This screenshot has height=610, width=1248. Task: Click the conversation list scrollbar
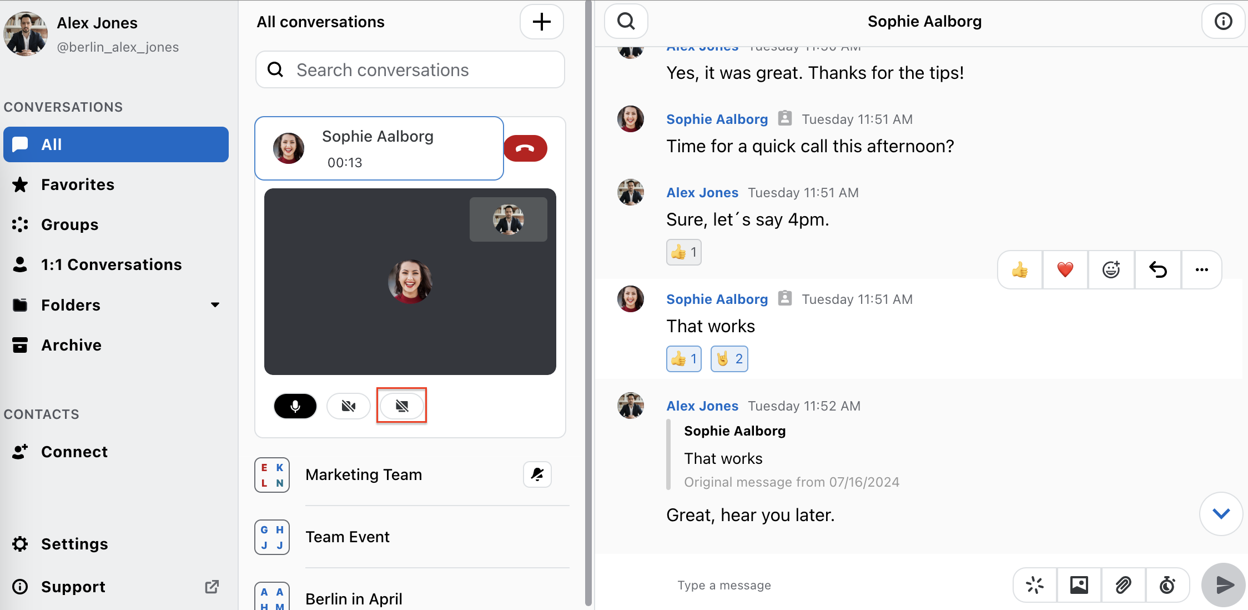coord(588,303)
